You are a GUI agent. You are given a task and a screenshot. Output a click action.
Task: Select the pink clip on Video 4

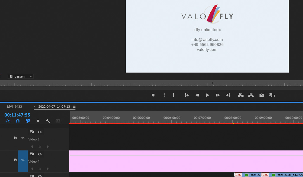coord(186,161)
